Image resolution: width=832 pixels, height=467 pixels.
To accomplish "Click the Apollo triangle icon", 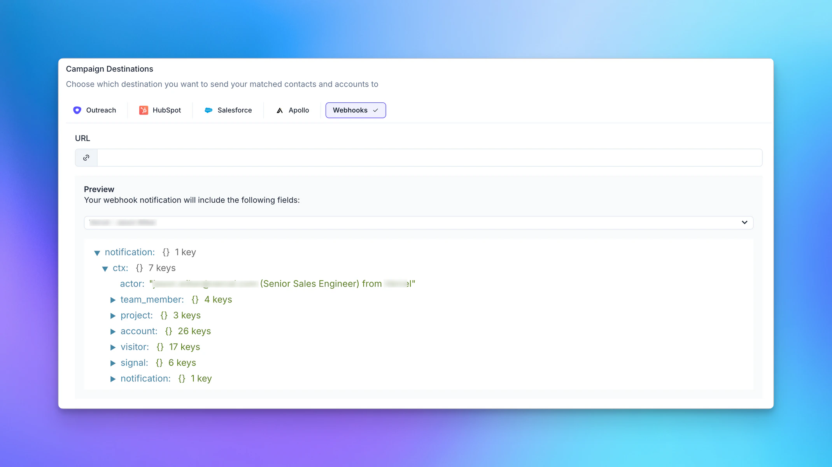I will (279, 110).
